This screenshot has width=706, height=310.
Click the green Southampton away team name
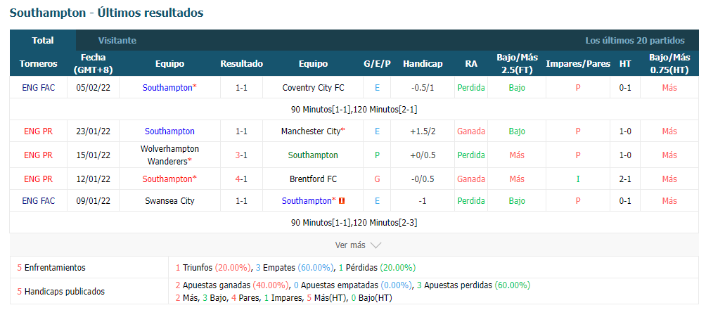coord(313,155)
